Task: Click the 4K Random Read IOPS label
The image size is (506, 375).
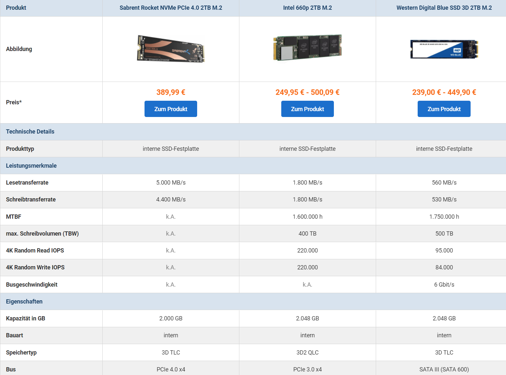Action: (x=35, y=251)
